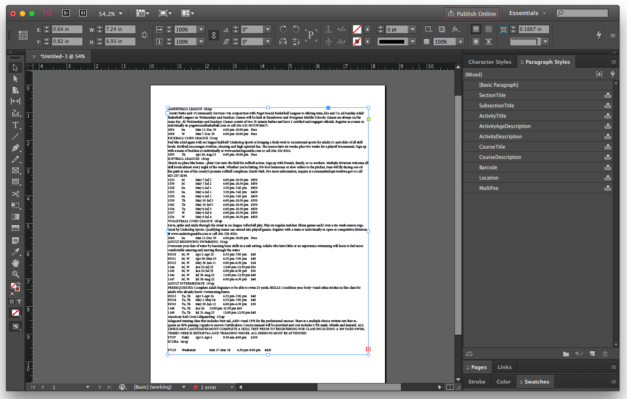Select the Pencil tool
627x399 pixels.
15,159
